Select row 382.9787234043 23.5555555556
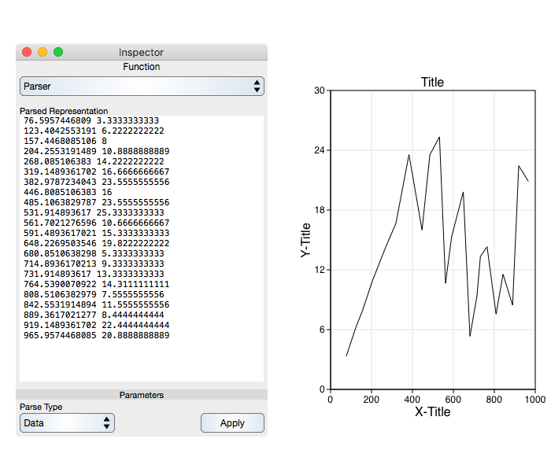 tap(97, 182)
